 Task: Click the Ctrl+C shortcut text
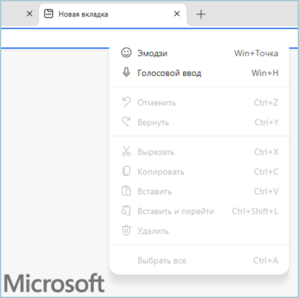[266, 171]
